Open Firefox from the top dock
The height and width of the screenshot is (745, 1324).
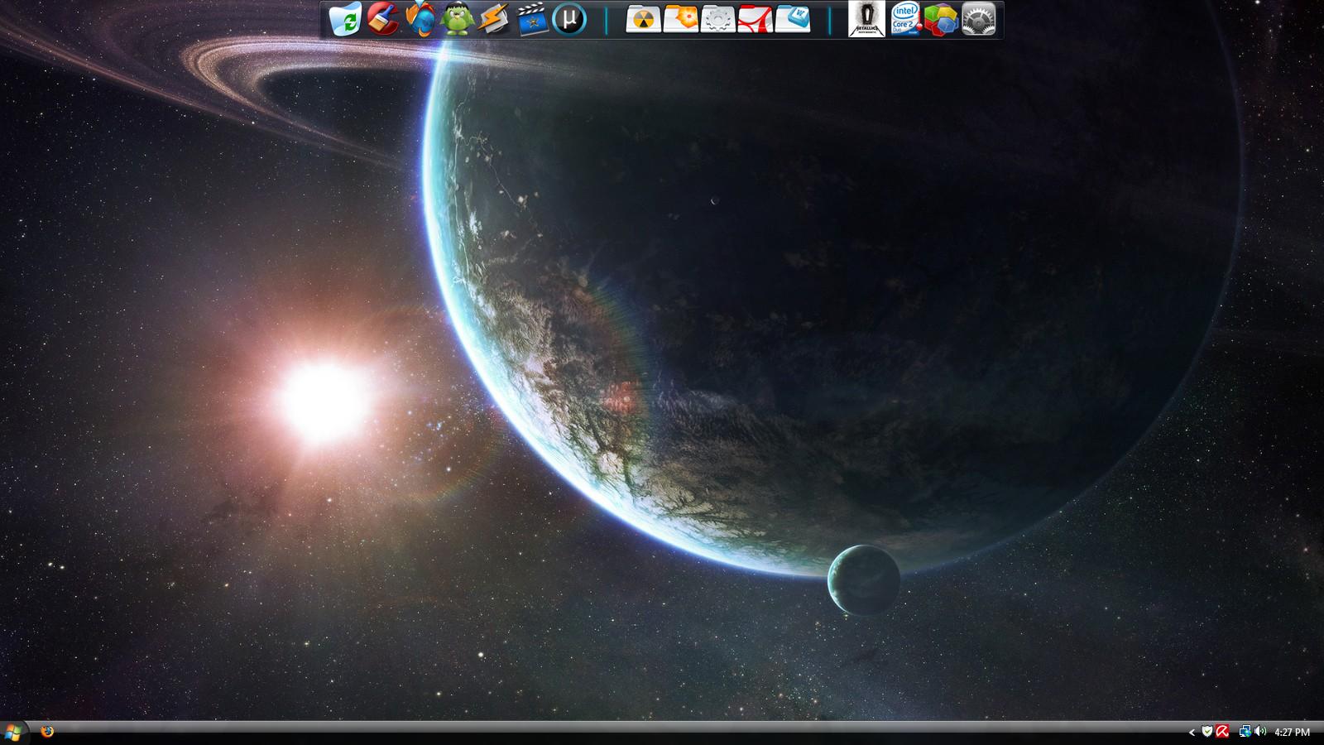pyautogui.click(x=420, y=18)
